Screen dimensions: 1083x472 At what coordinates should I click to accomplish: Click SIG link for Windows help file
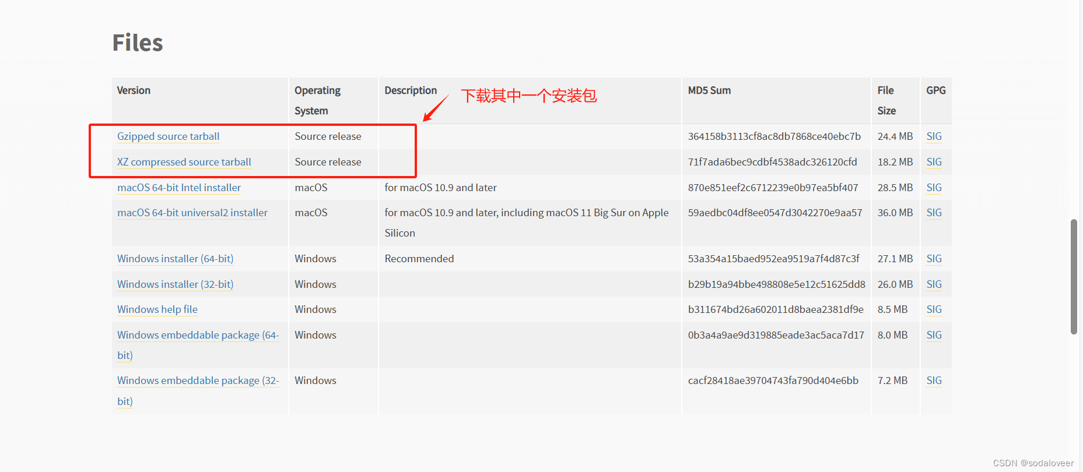(x=934, y=309)
